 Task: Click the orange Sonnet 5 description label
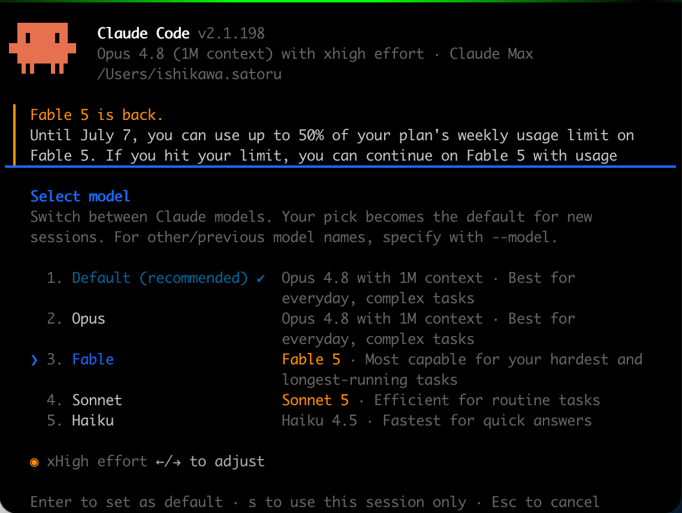click(x=315, y=400)
